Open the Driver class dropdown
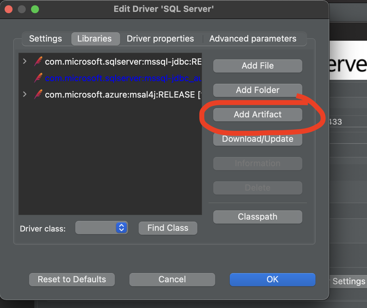The height and width of the screenshot is (308, 367). click(101, 228)
